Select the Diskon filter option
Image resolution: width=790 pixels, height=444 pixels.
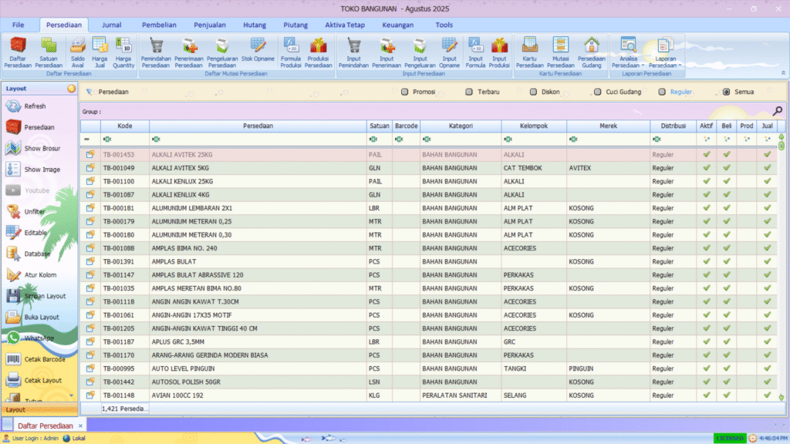click(x=532, y=92)
